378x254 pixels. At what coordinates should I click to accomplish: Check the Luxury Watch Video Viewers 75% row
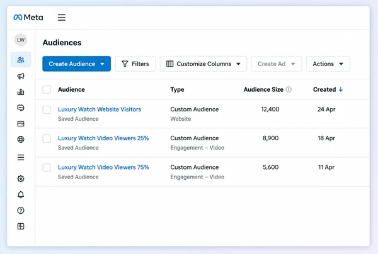click(47, 167)
